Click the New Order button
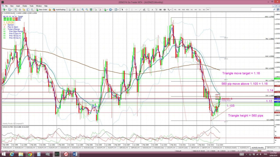Screen dimensions: 280x157 pos(42,10)
